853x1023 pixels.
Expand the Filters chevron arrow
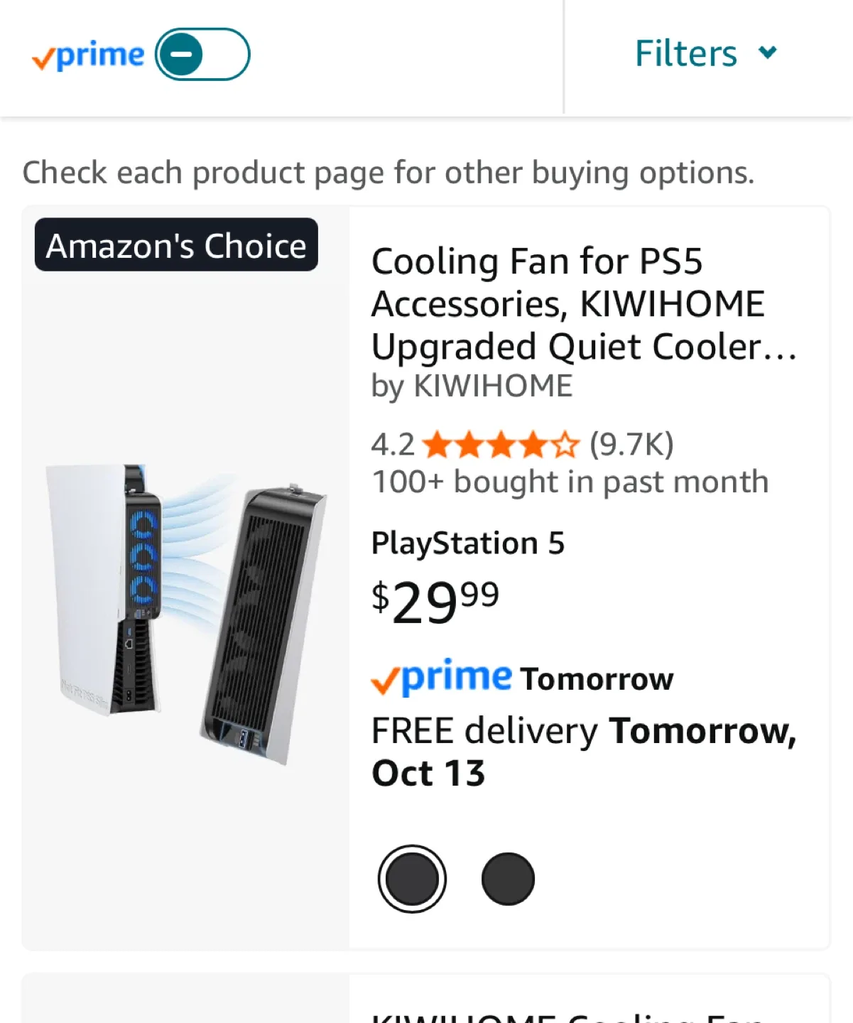[768, 53]
